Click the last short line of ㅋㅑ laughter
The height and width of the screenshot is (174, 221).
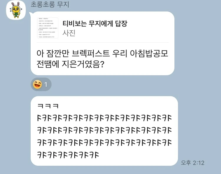(x=68, y=155)
